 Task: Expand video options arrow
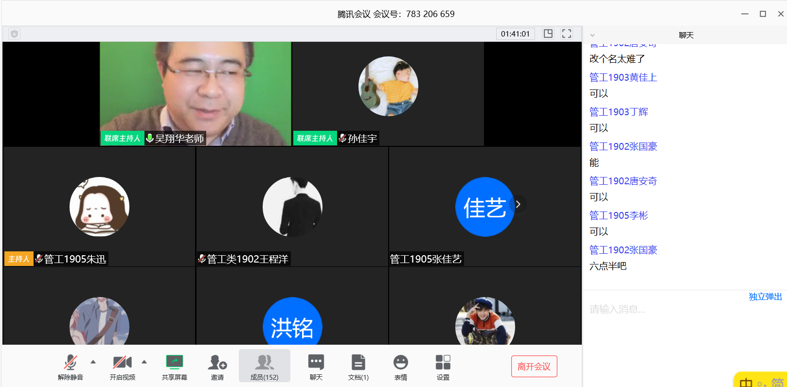click(144, 362)
